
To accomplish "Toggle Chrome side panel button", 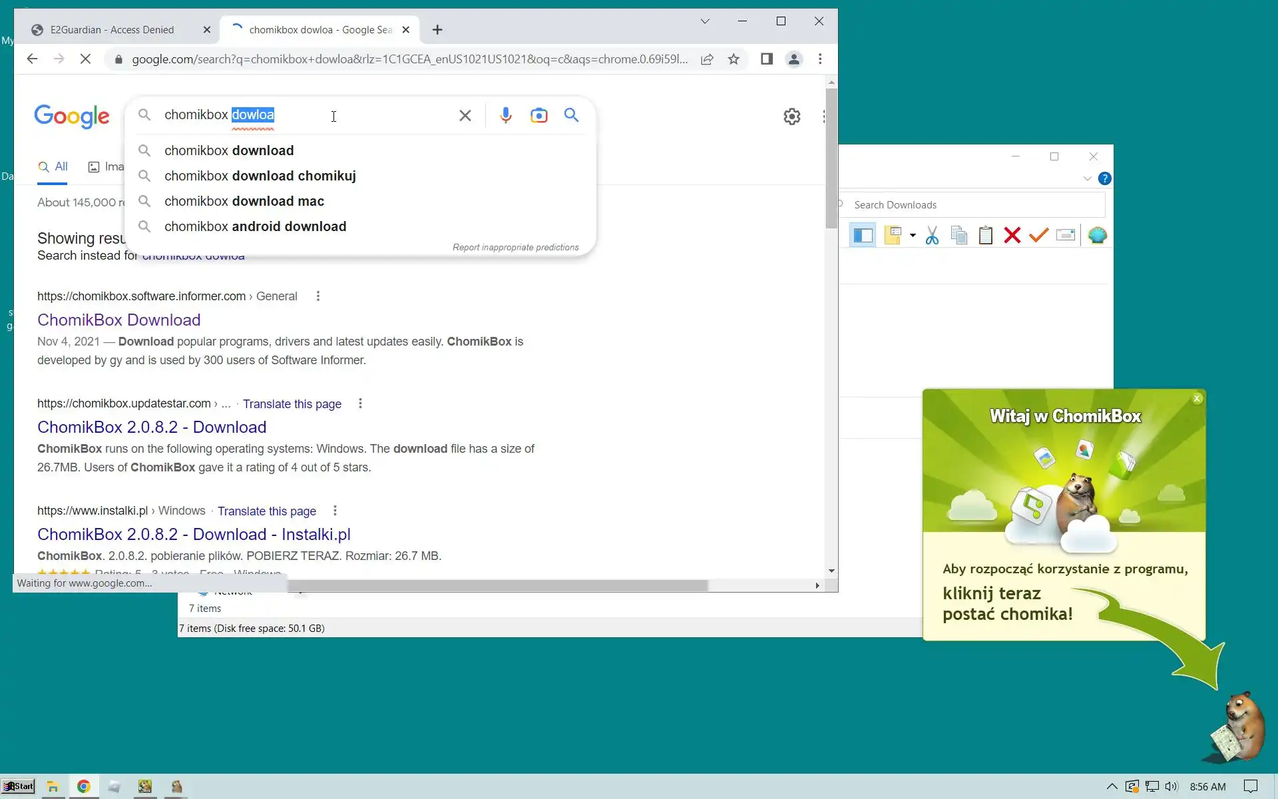I will coord(767,59).
